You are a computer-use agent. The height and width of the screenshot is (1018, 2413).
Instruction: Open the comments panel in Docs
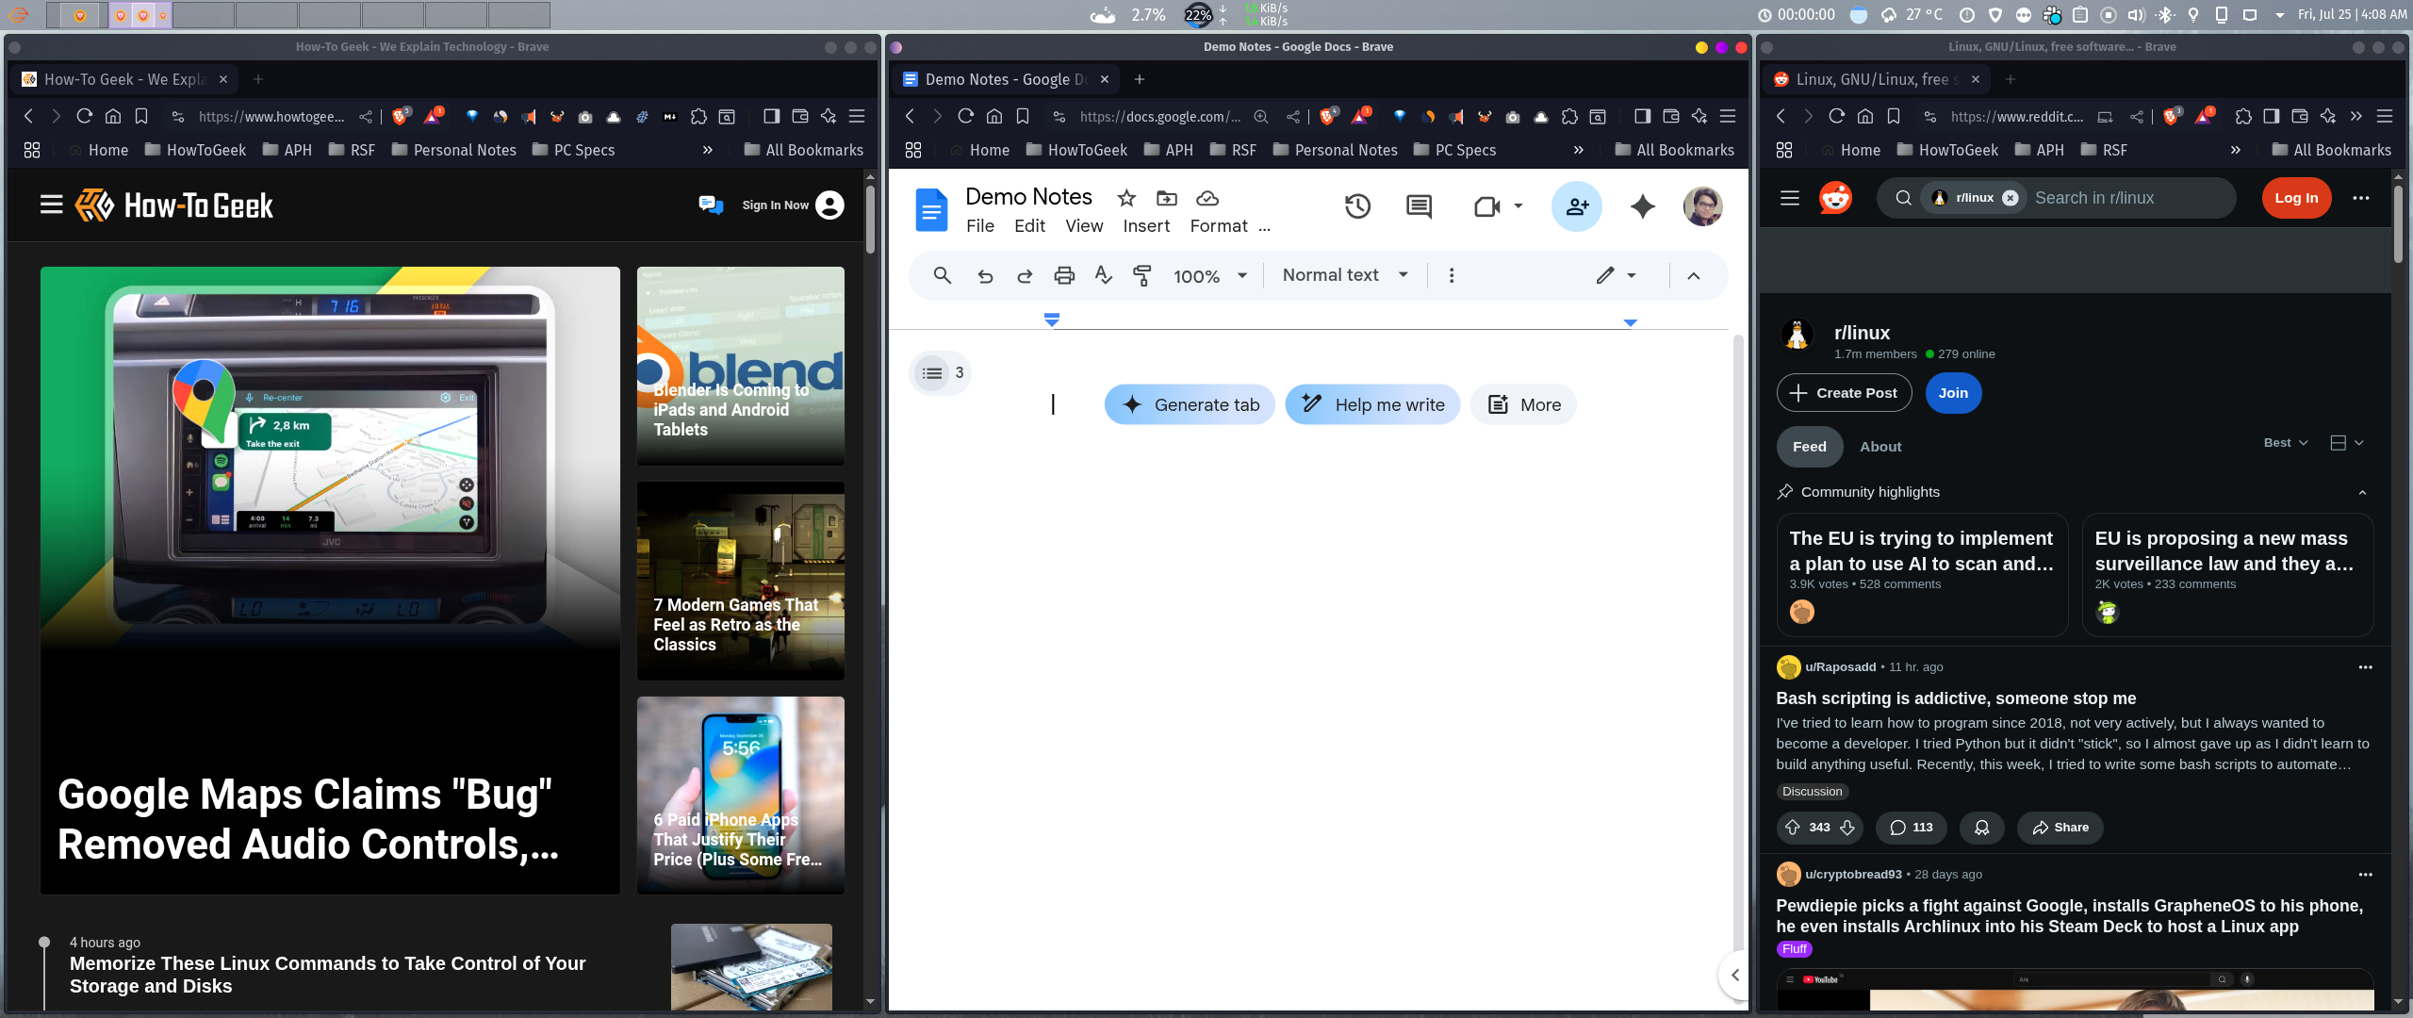[x=1418, y=206]
